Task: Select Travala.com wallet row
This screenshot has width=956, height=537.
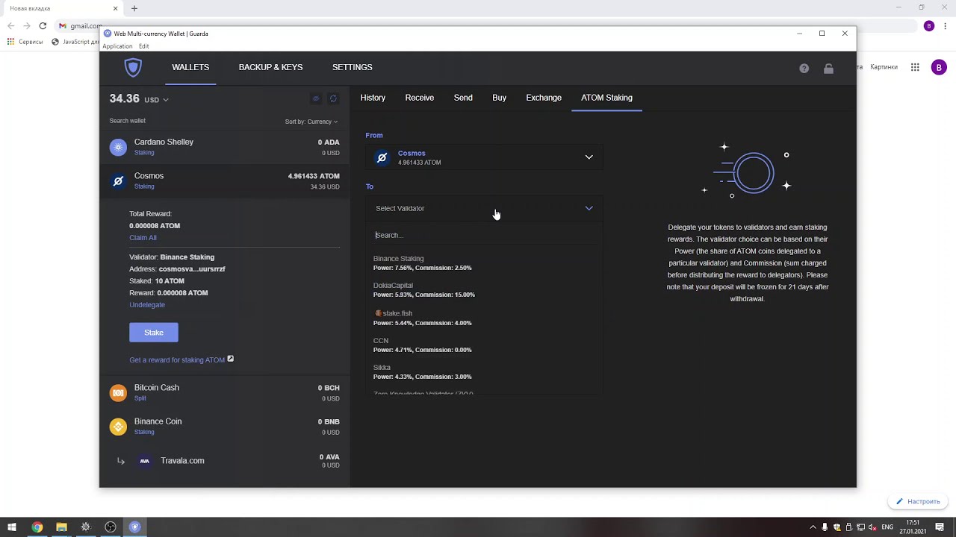Action: [x=225, y=461]
